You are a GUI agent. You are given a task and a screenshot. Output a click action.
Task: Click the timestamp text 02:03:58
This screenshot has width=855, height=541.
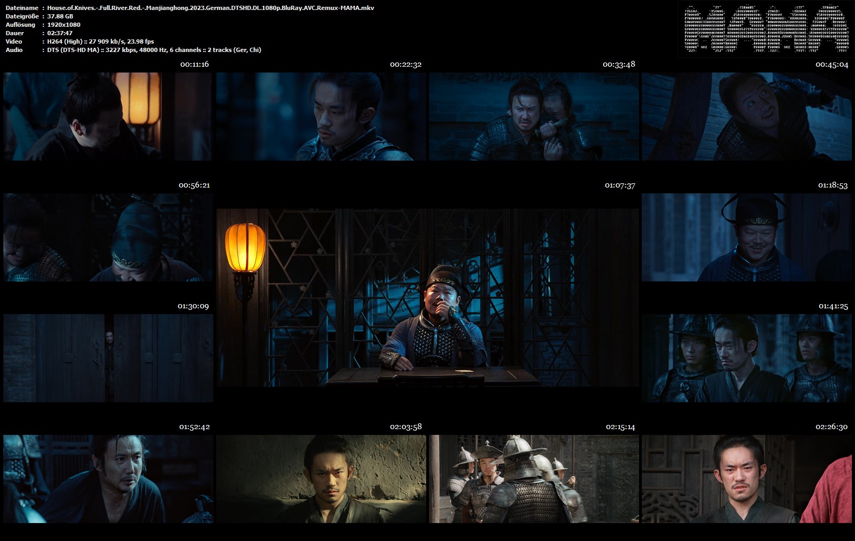click(406, 426)
